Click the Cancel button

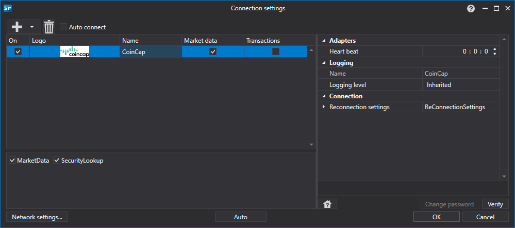tap(486, 217)
